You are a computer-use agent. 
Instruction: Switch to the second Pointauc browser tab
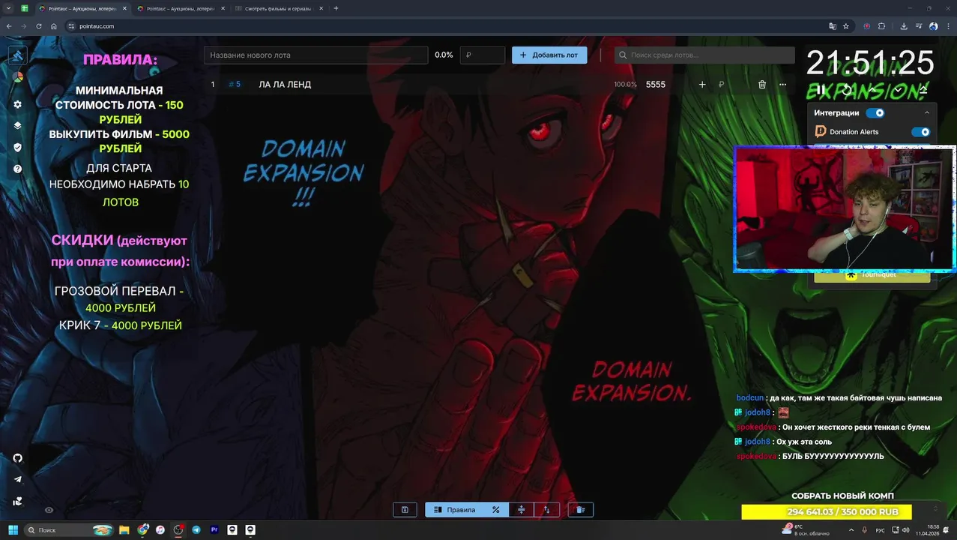click(x=181, y=8)
